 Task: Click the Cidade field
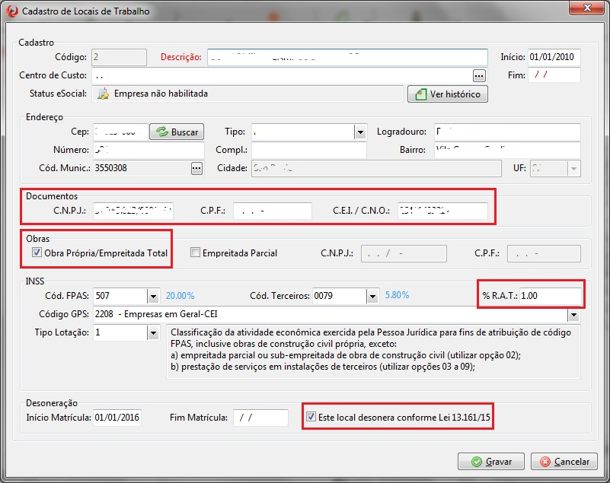(x=376, y=168)
